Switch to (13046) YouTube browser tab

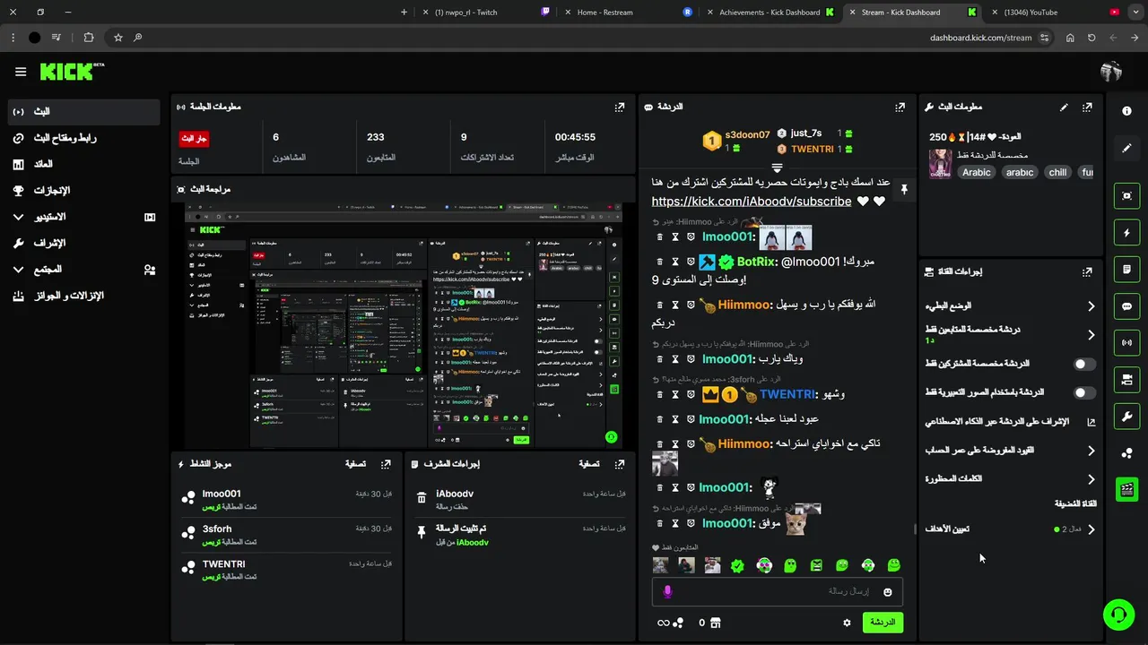(1055, 13)
